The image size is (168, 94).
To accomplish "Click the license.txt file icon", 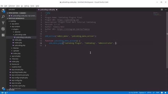I will point(10,64).
